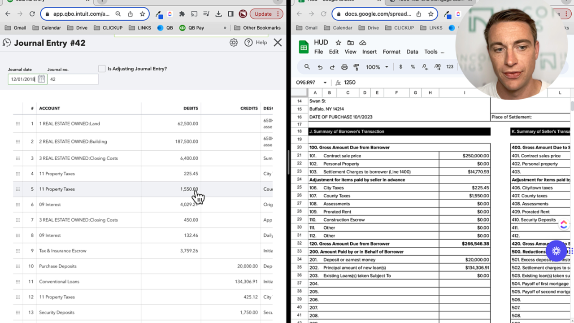Open the Gear settings in Journal Entry
This screenshot has width=574, height=323.
233,42
